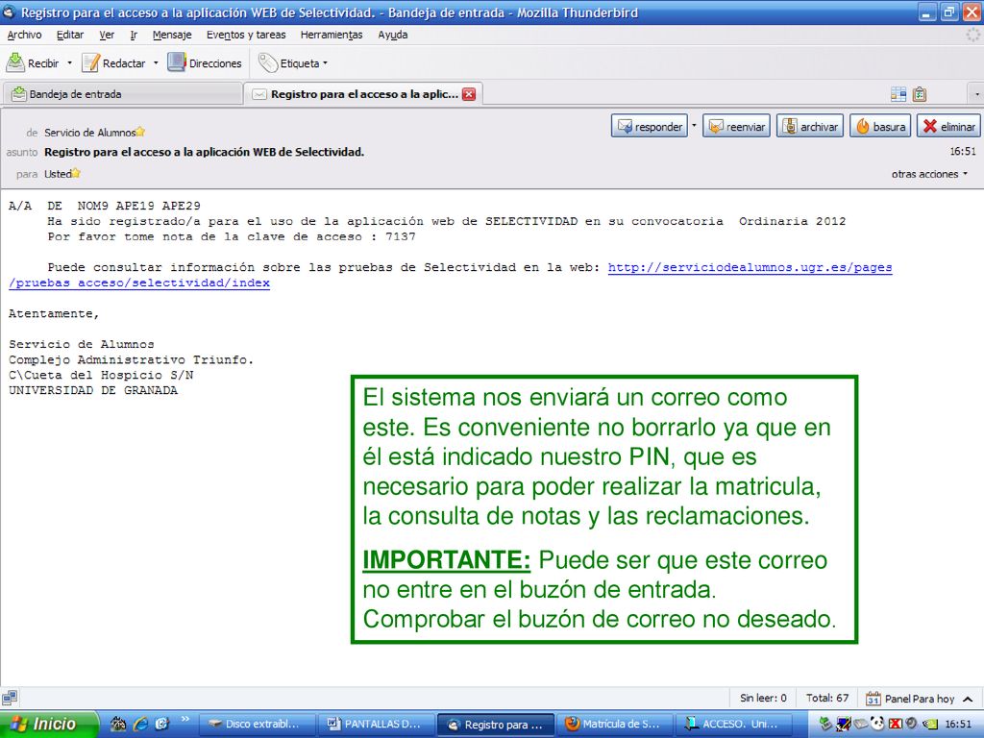Close the Registro para el acceso tab
Screen dimensions: 984x738
coord(469,94)
